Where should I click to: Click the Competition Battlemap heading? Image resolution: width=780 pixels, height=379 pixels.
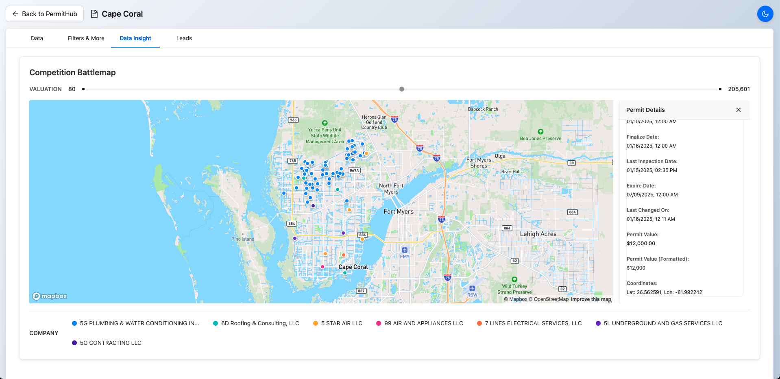point(72,72)
